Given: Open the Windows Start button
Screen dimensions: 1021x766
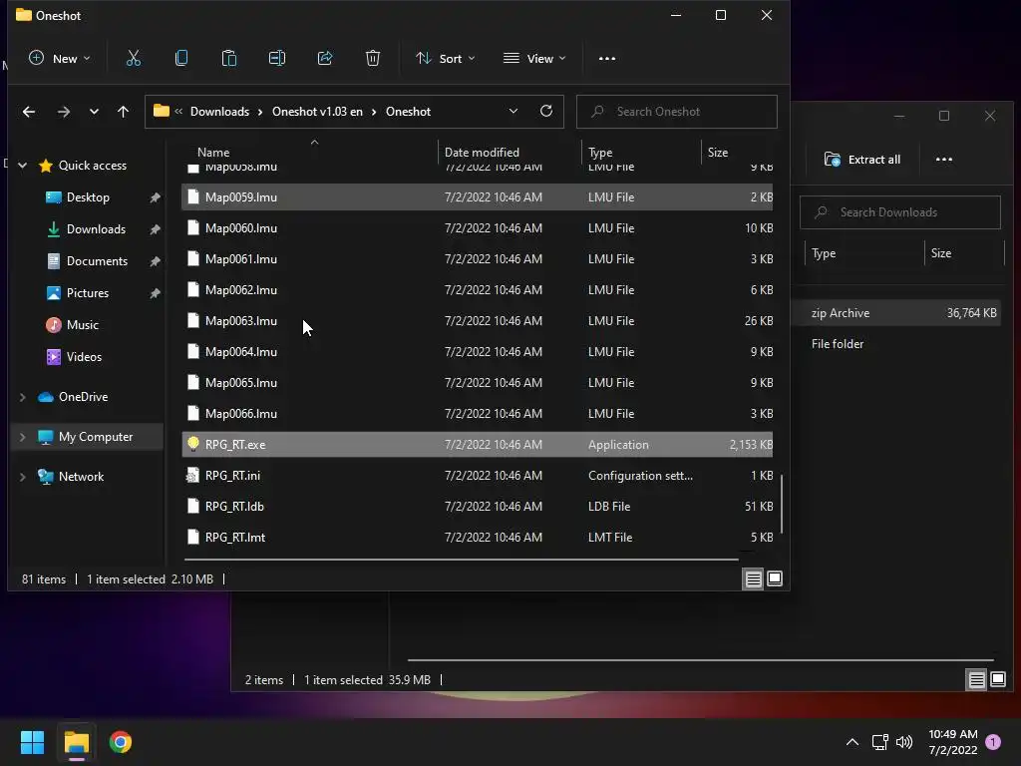Looking at the screenshot, I should point(32,742).
